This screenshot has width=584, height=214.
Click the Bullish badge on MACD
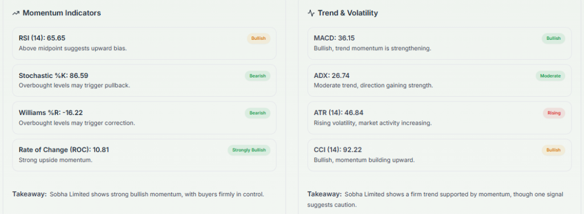tap(553, 38)
